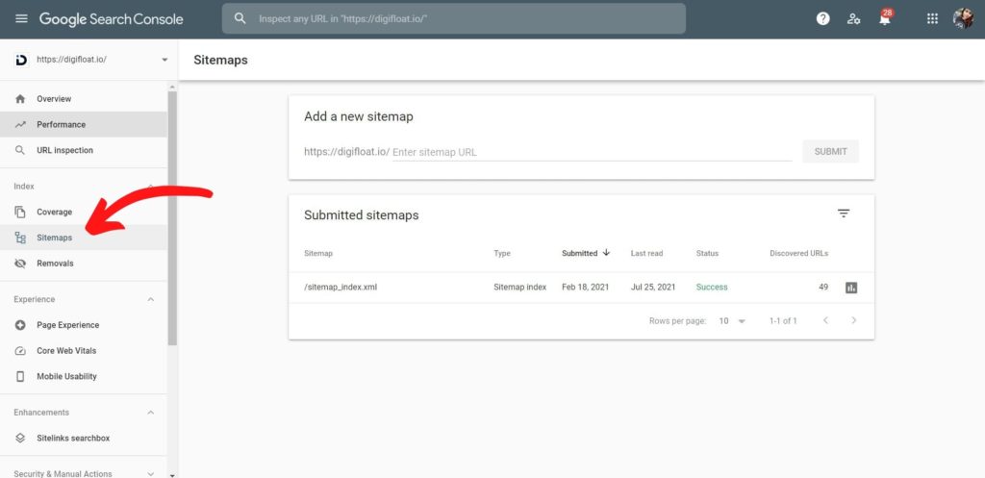Click the Sitelinks searchbox layers icon
This screenshot has width=985, height=478.
tap(20, 438)
